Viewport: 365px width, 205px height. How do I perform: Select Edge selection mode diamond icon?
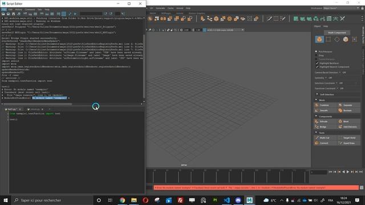click(337, 39)
